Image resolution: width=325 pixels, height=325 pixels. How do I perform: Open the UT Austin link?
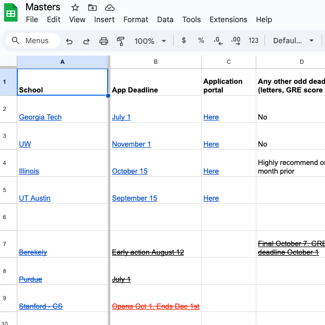pyautogui.click(x=35, y=198)
